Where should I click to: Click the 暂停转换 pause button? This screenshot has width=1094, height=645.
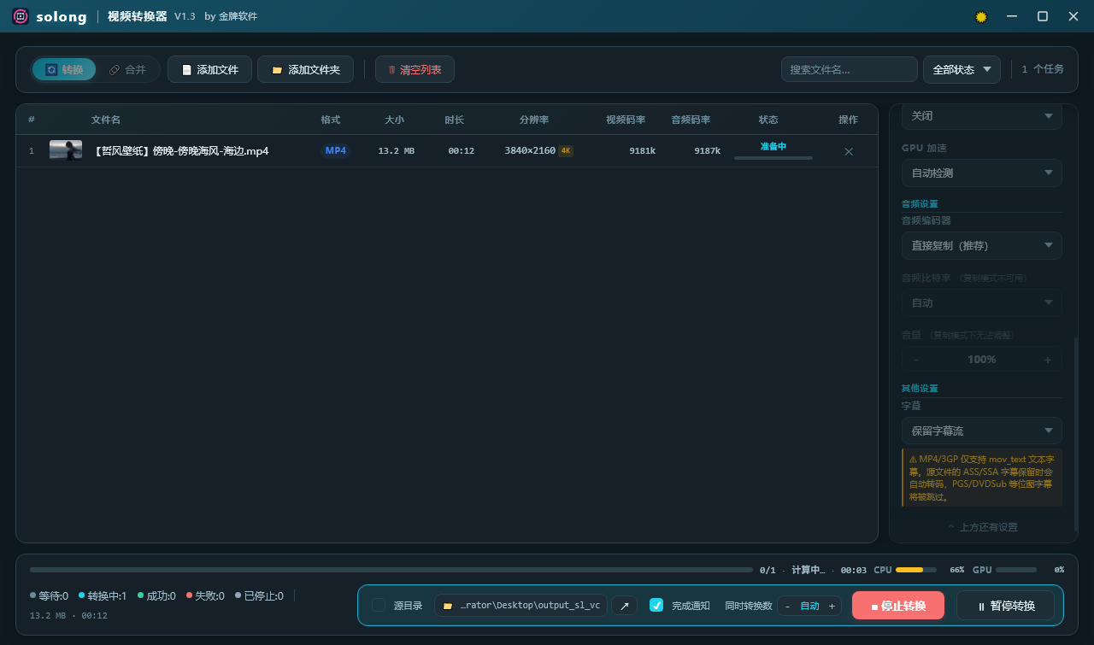tap(1006, 605)
